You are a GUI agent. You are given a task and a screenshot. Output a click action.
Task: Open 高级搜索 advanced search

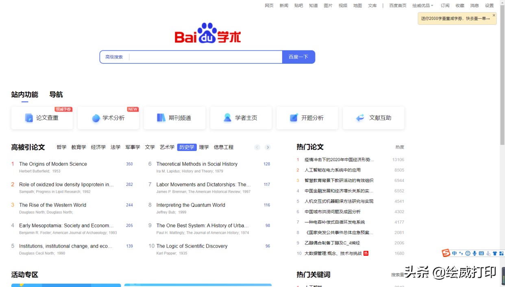tap(114, 57)
